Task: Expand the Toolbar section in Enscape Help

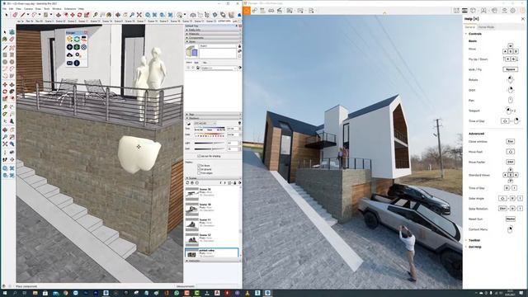Action: [x=474, y=240]
